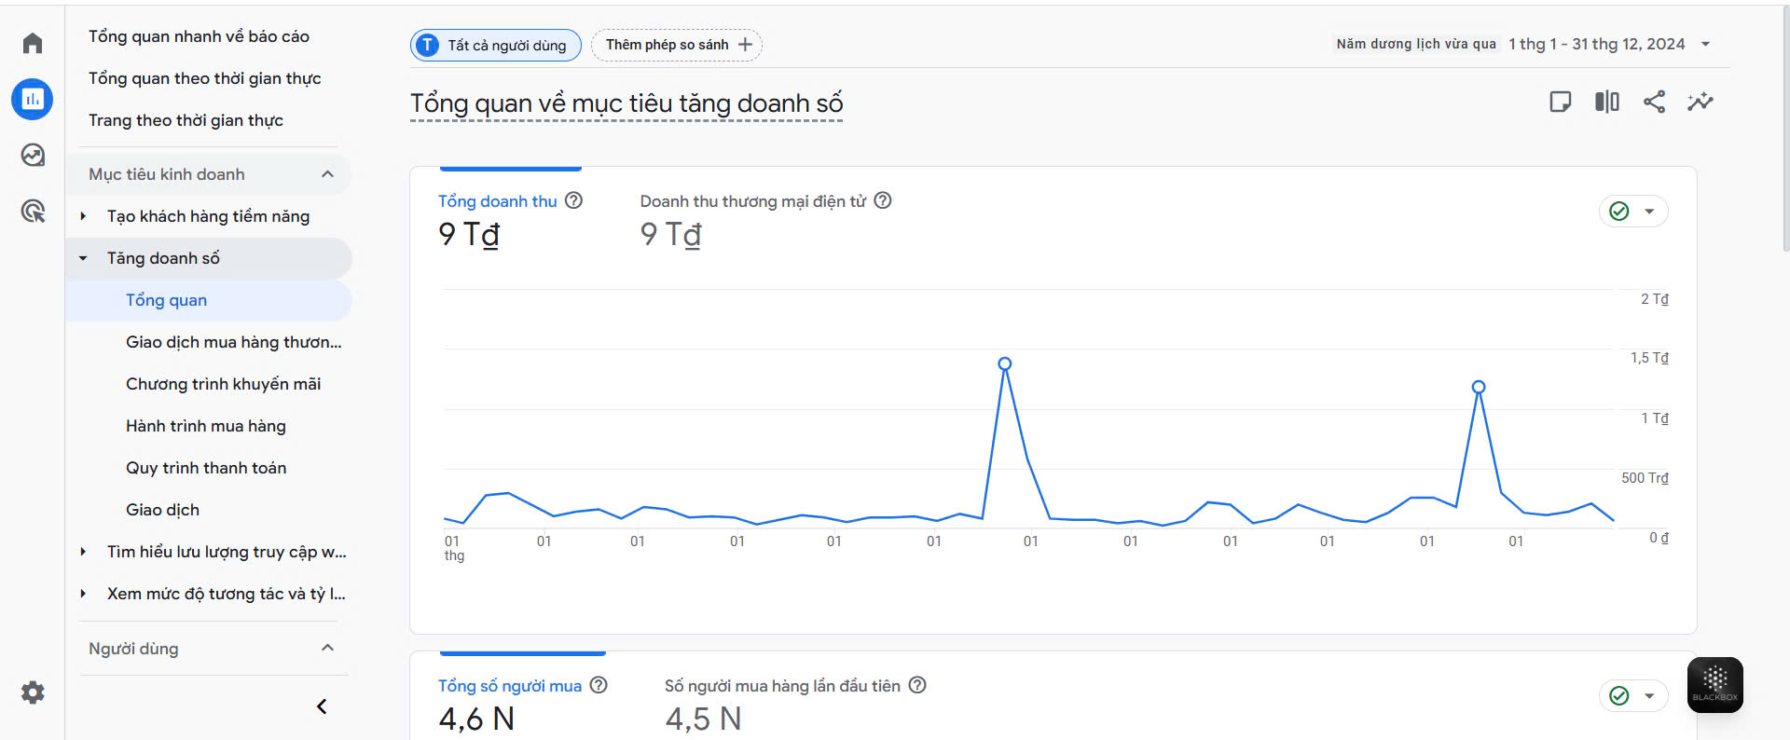Expand Tạo khách hàng tiềm năng tree item

coord(83,216)
